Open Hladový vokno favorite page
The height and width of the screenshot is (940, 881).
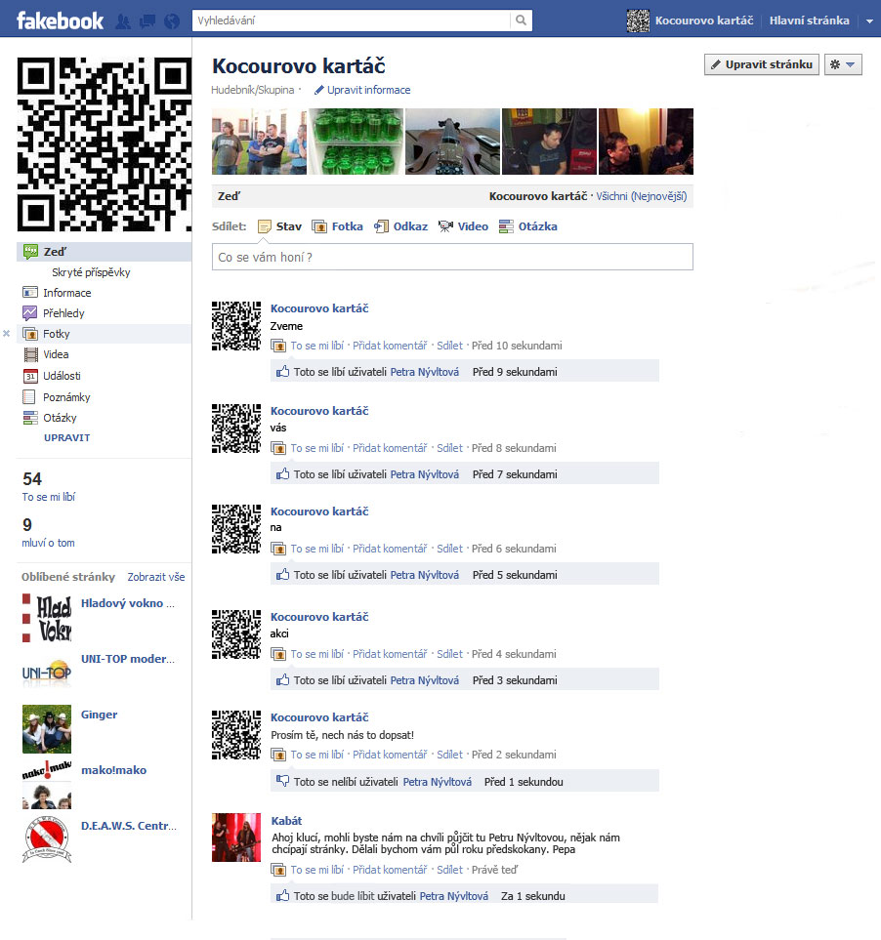point(128,603)
